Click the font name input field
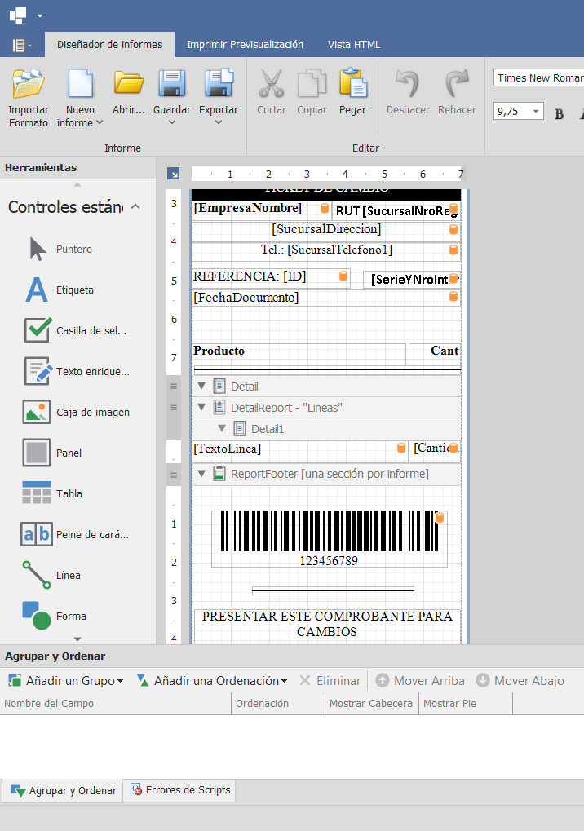 (x=538, y=78)
